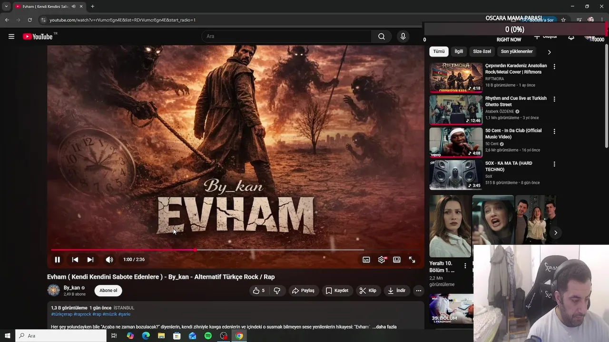Open the #türkçerap hashtag
Image resolution: width=609 pixels, height=342 pixels.
click(62, 314)
